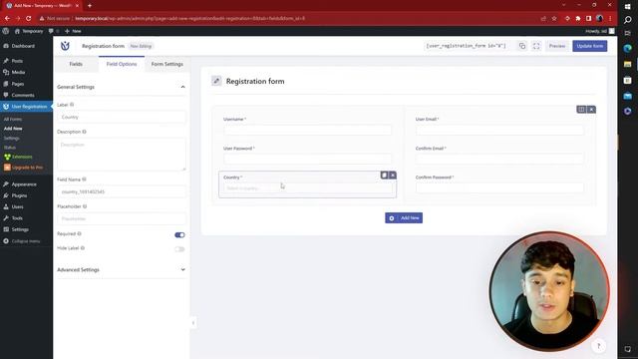Click Description help info icon
The height and width of the screenshot is (359, 638).
(x=84, y=132)
